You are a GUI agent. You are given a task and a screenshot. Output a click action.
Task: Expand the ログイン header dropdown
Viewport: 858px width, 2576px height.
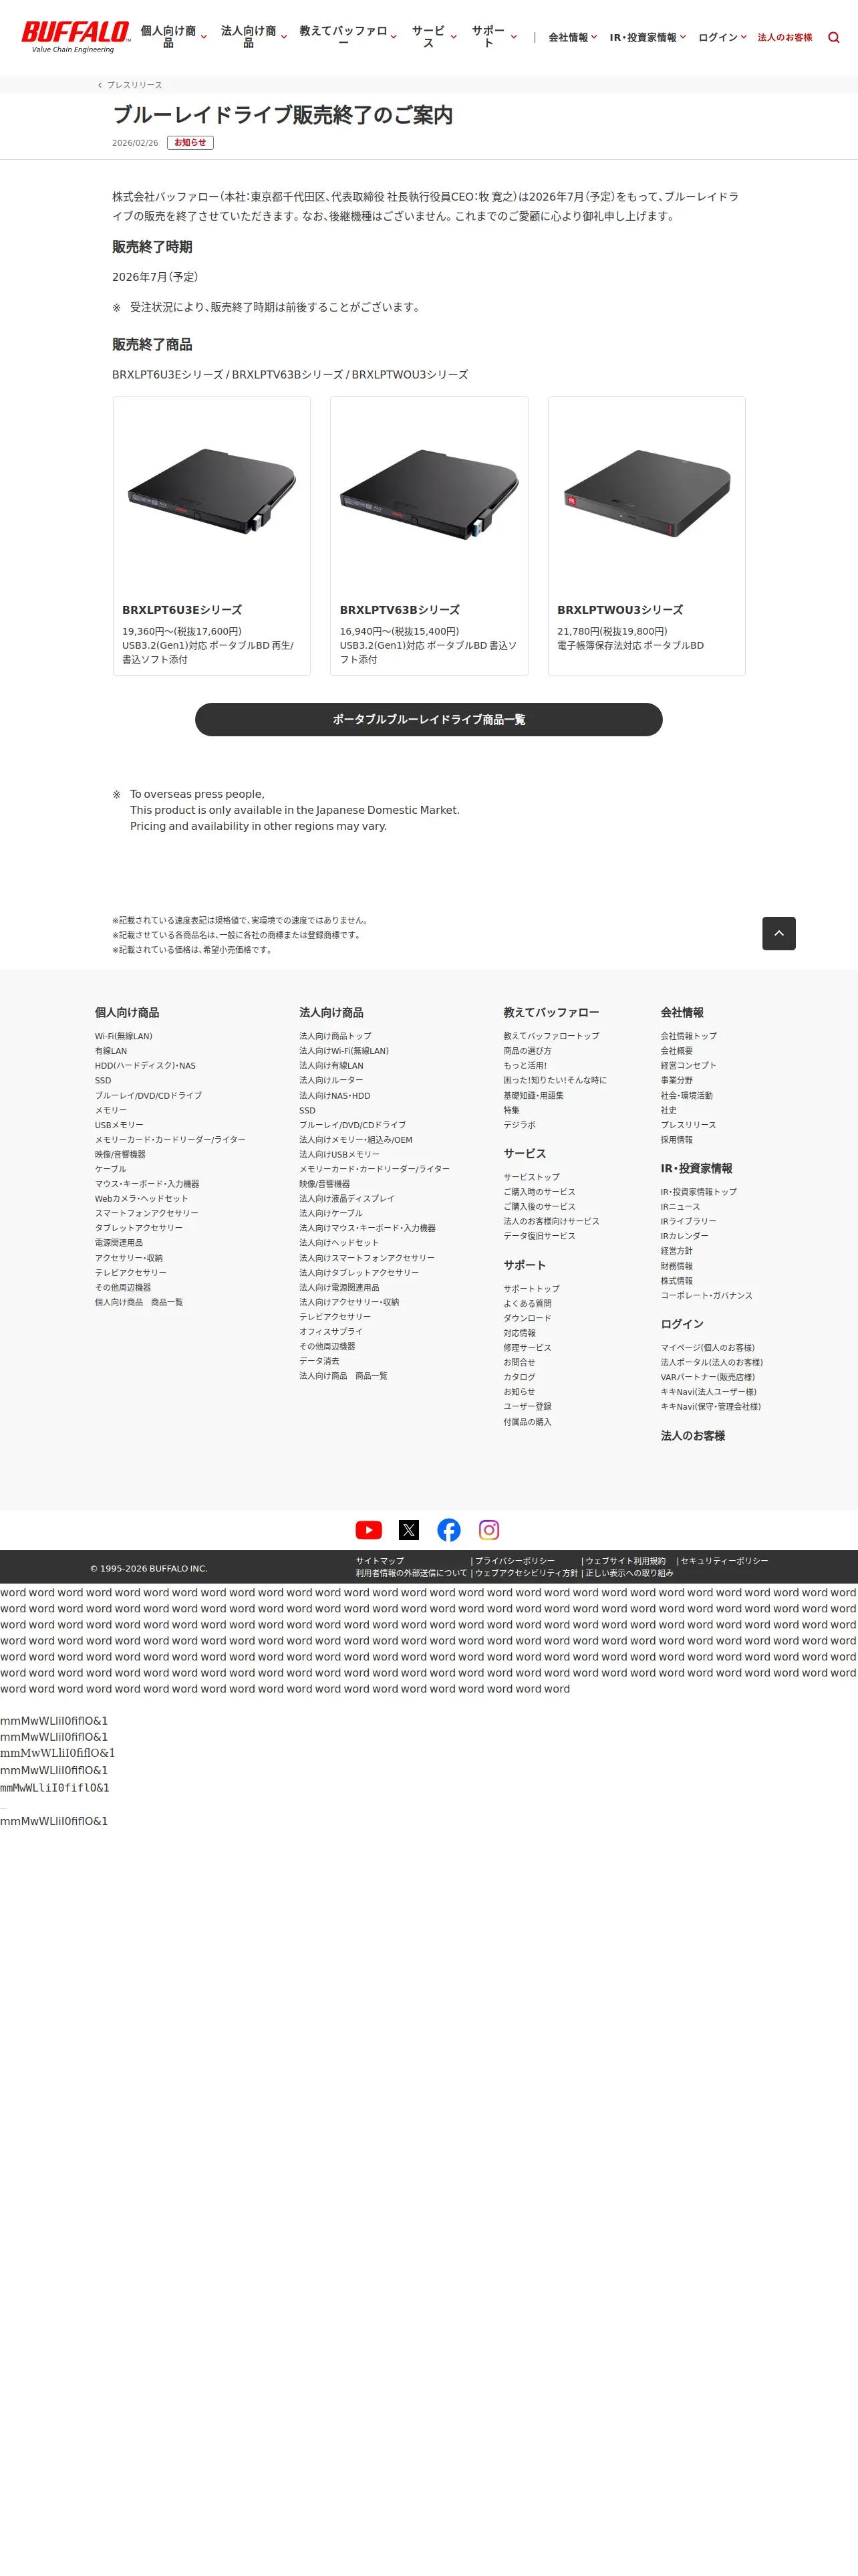pos(722,37)
